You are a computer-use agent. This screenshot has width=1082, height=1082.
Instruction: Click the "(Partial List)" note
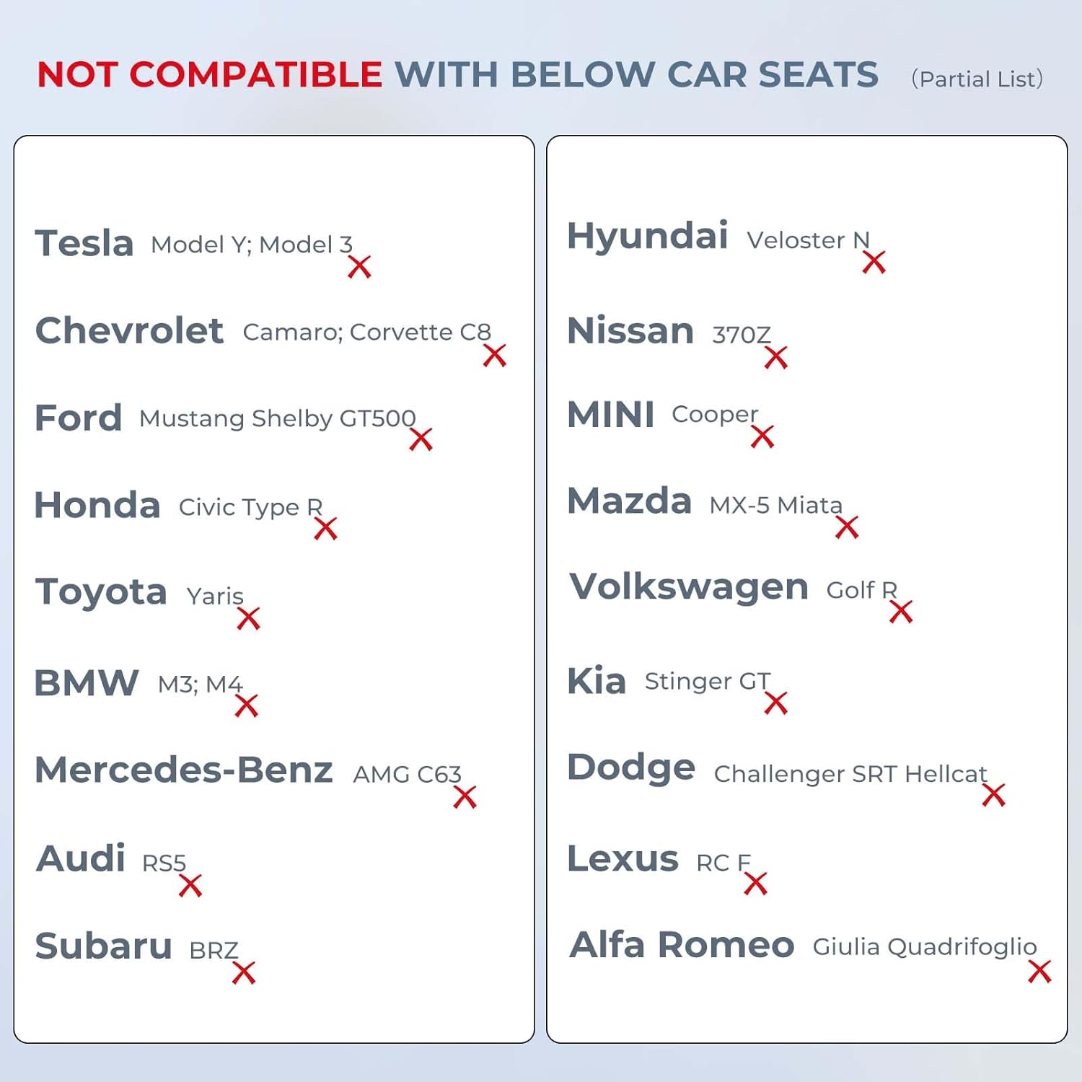click(x=977, y=79)
